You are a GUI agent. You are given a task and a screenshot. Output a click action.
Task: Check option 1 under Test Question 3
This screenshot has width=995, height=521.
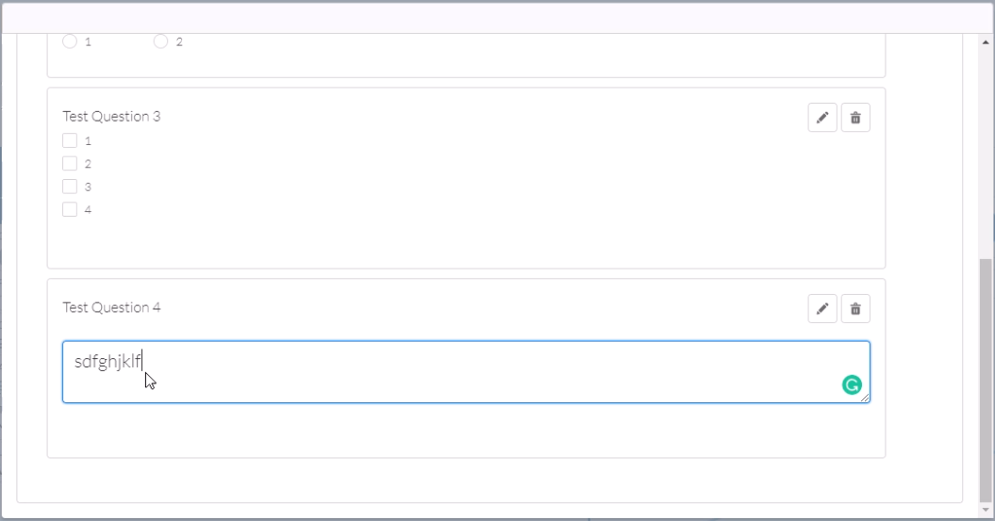[70, 140]
